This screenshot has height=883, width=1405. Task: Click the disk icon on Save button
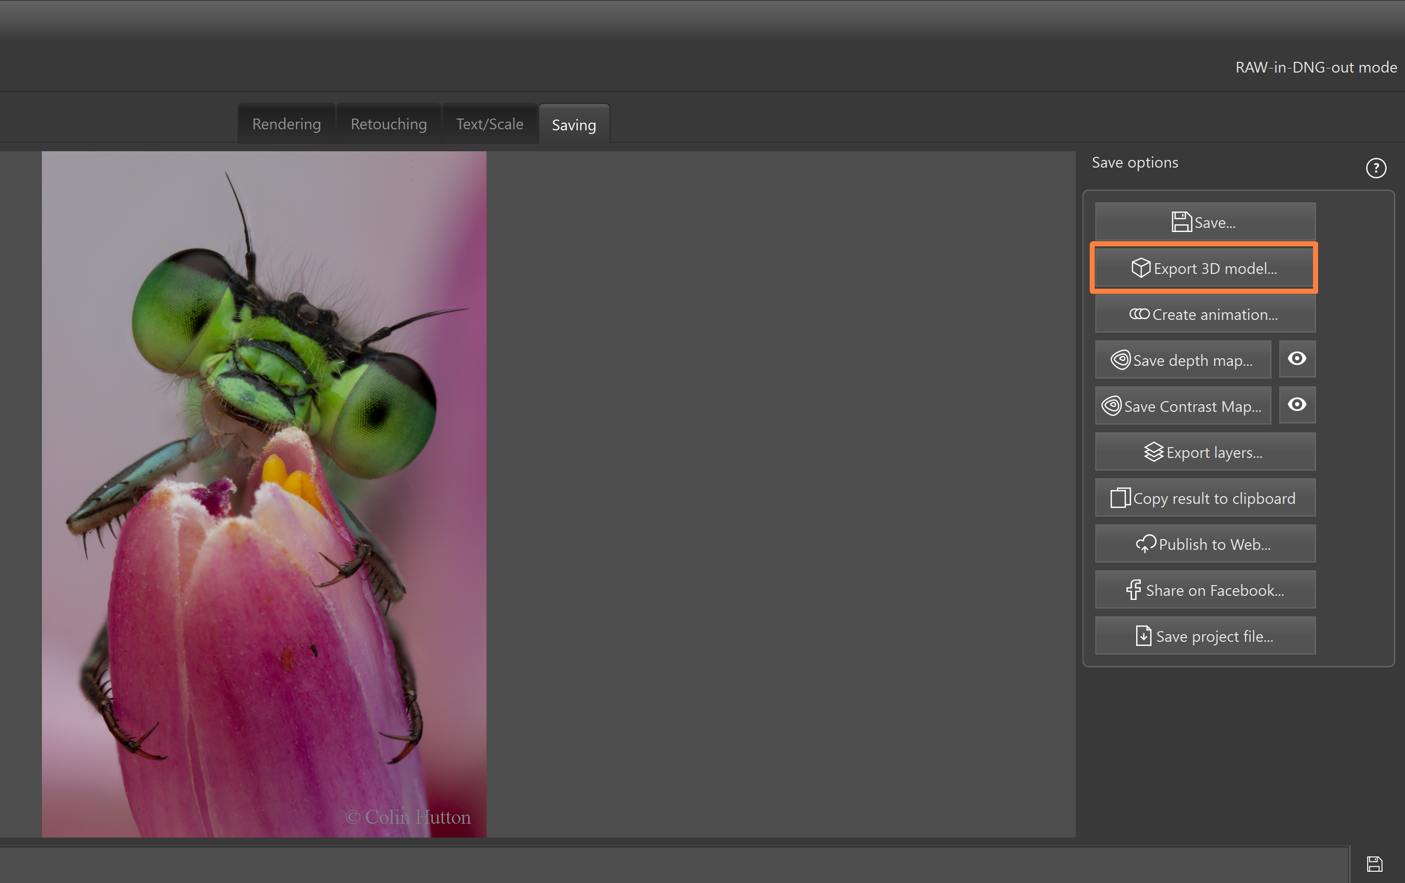coord(1181,222)
